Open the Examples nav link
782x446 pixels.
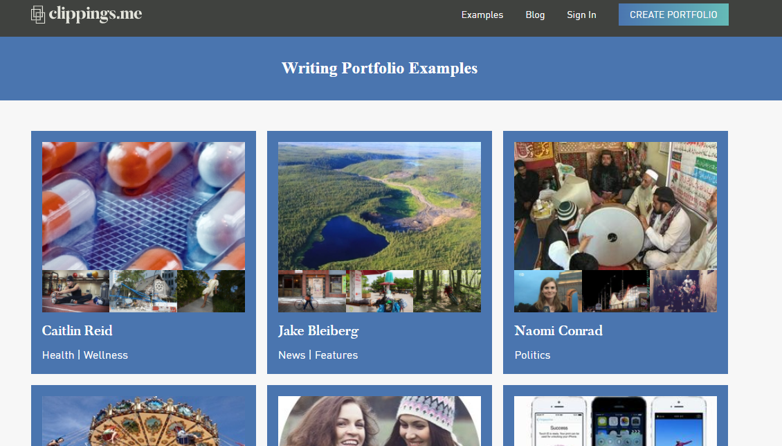click(482, 15)
